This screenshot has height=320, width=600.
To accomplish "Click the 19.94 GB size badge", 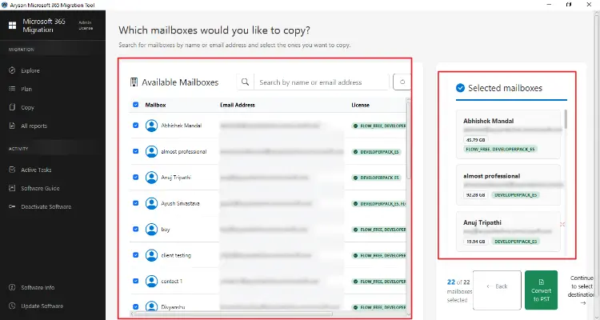I will tap(476, 242).
